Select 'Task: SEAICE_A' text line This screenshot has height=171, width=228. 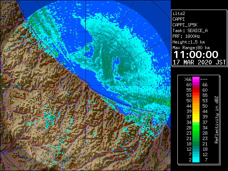click(x=190, y=31)
